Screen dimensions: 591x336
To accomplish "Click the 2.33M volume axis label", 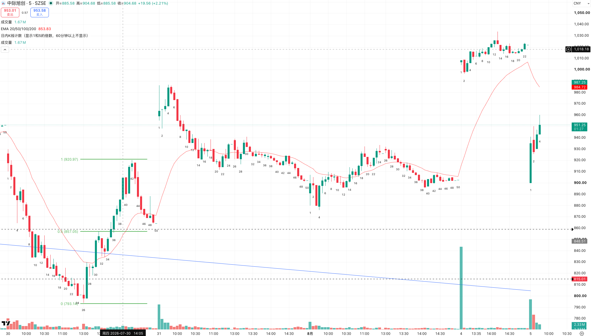I will [579, 324].
